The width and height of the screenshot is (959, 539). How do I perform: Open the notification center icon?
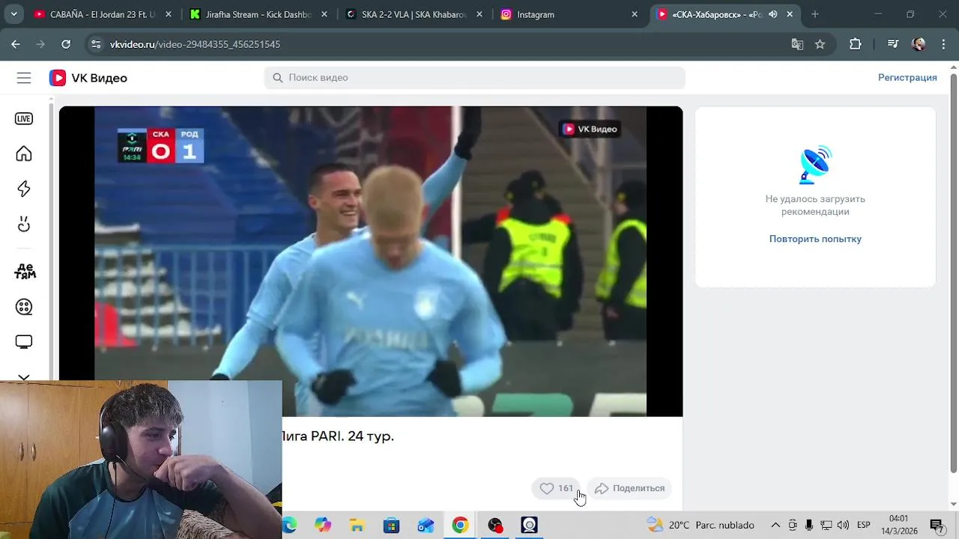[937, 525]
